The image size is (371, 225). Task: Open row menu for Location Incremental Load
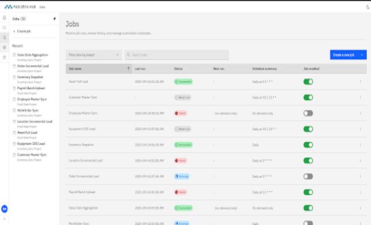pyautogui.click(x=360, y=161)
